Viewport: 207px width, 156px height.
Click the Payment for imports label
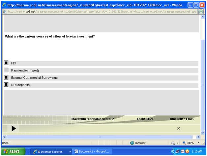click(25, 70)
